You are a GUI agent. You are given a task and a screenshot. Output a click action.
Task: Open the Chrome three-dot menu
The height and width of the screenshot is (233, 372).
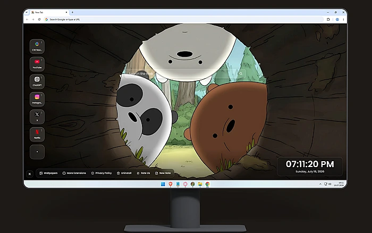343,20
